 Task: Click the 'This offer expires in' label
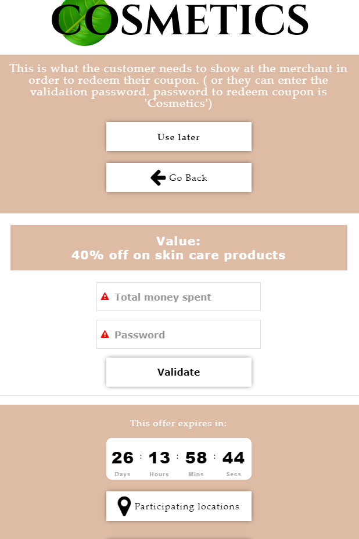point(178,423)
